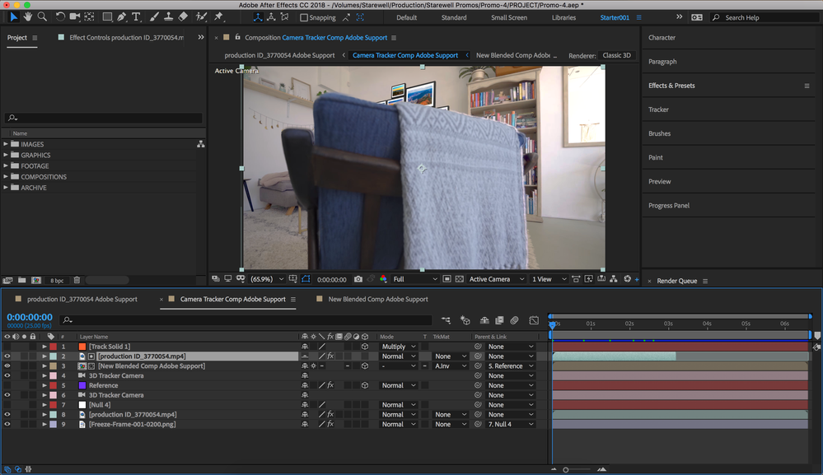The height and width of the screenshot is (475, 823).
Task: Open Multiply blend mode dropdown for Track Solid 1
Action: coord(399,347)
